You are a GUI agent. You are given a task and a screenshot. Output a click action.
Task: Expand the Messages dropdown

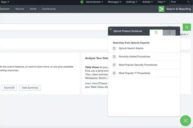pyautogui.click(x=115, y=2)
